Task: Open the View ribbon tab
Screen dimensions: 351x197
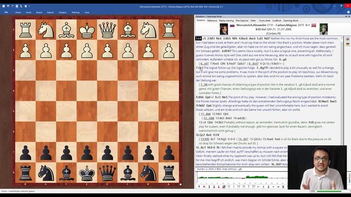Action: click(x=87, y=13)
